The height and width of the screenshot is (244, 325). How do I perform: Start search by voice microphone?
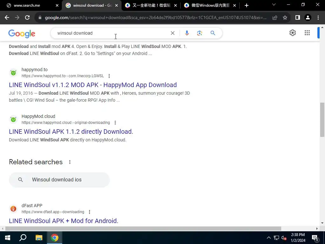[187, 33]
